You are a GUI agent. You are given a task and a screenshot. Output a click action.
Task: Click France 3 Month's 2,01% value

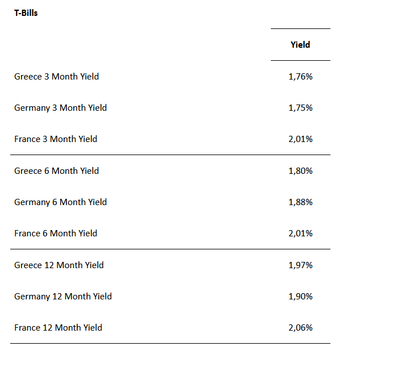[x=300, y=139]
